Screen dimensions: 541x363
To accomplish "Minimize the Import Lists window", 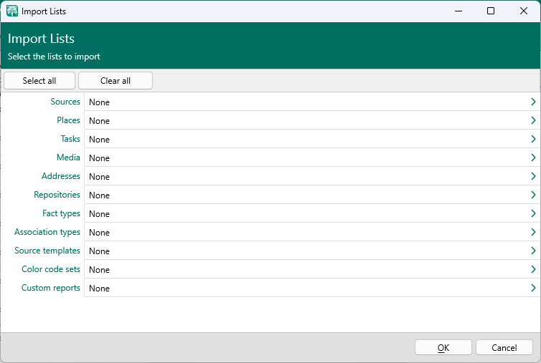I will [x=458, y=11].
